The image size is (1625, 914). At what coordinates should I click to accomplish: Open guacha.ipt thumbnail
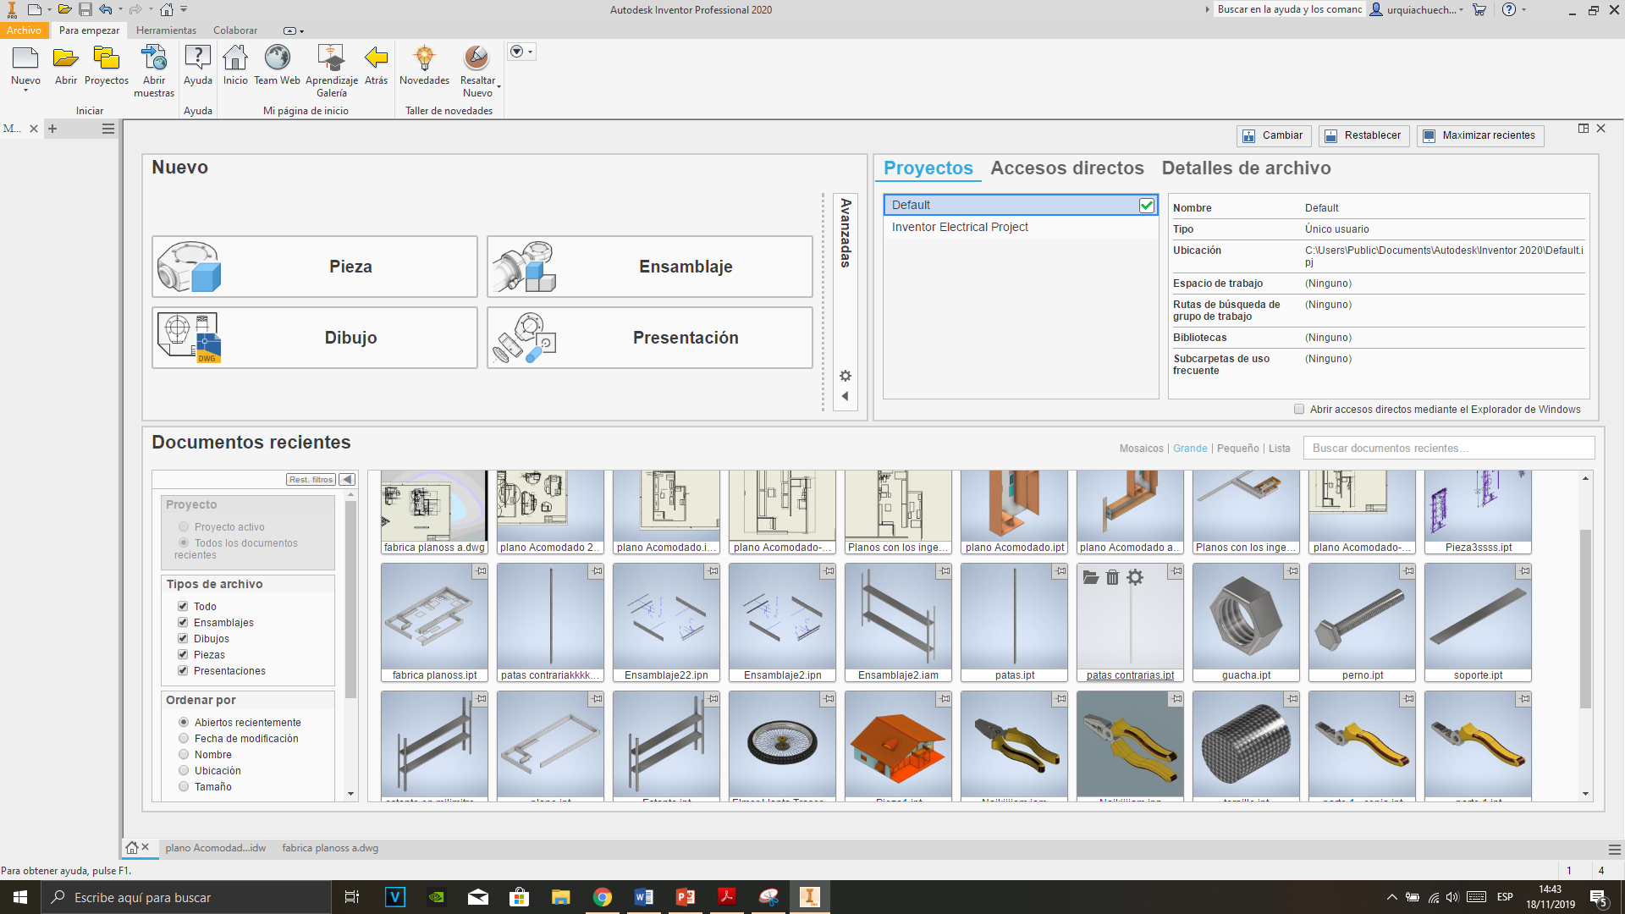coord(1246,623)
